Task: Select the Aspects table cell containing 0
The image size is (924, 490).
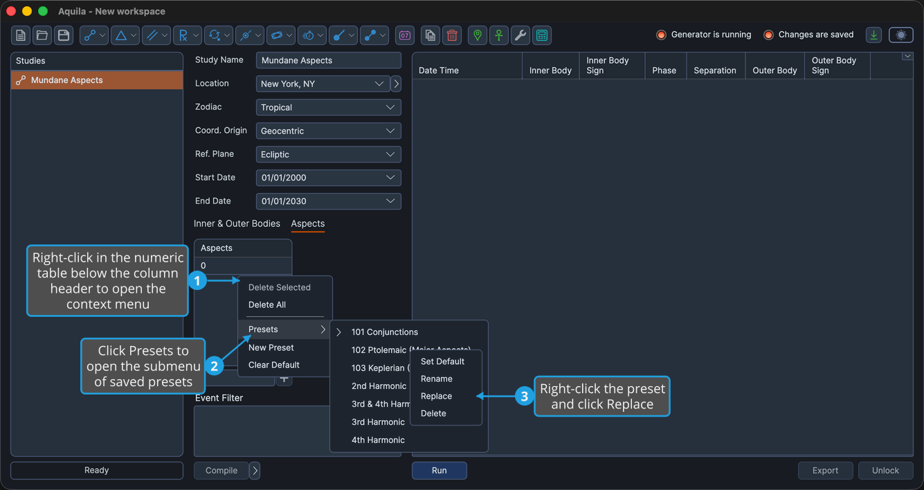Action: (243, 266)
